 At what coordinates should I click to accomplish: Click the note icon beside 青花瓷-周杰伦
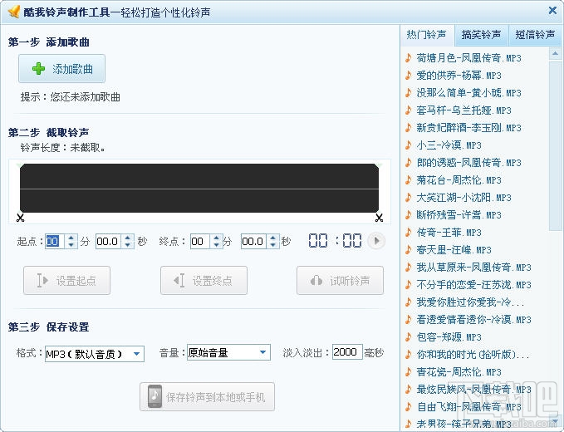[x=408, y=372]
